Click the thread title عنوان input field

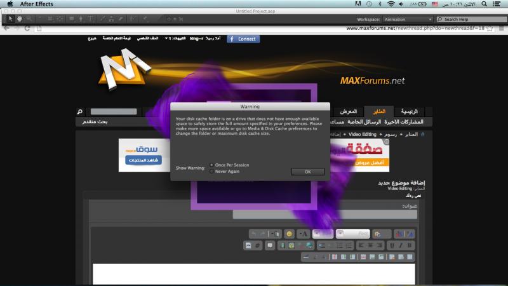(324, 214)
